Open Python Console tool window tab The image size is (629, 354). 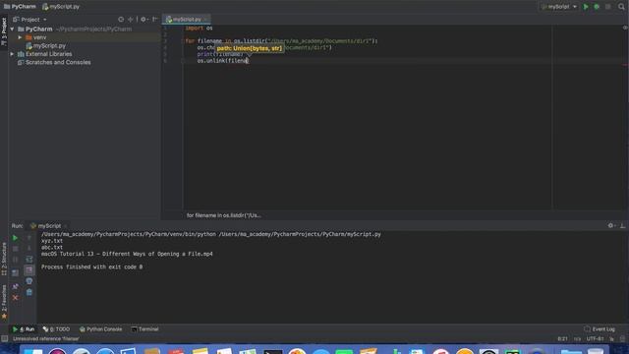point(100,329)
